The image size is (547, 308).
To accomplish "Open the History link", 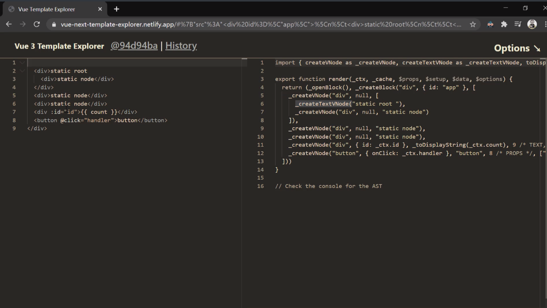I will pos(181,46).
